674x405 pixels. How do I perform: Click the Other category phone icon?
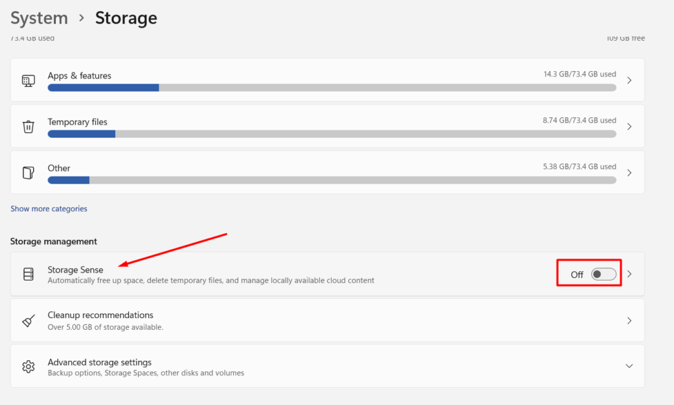click(28, 172)
